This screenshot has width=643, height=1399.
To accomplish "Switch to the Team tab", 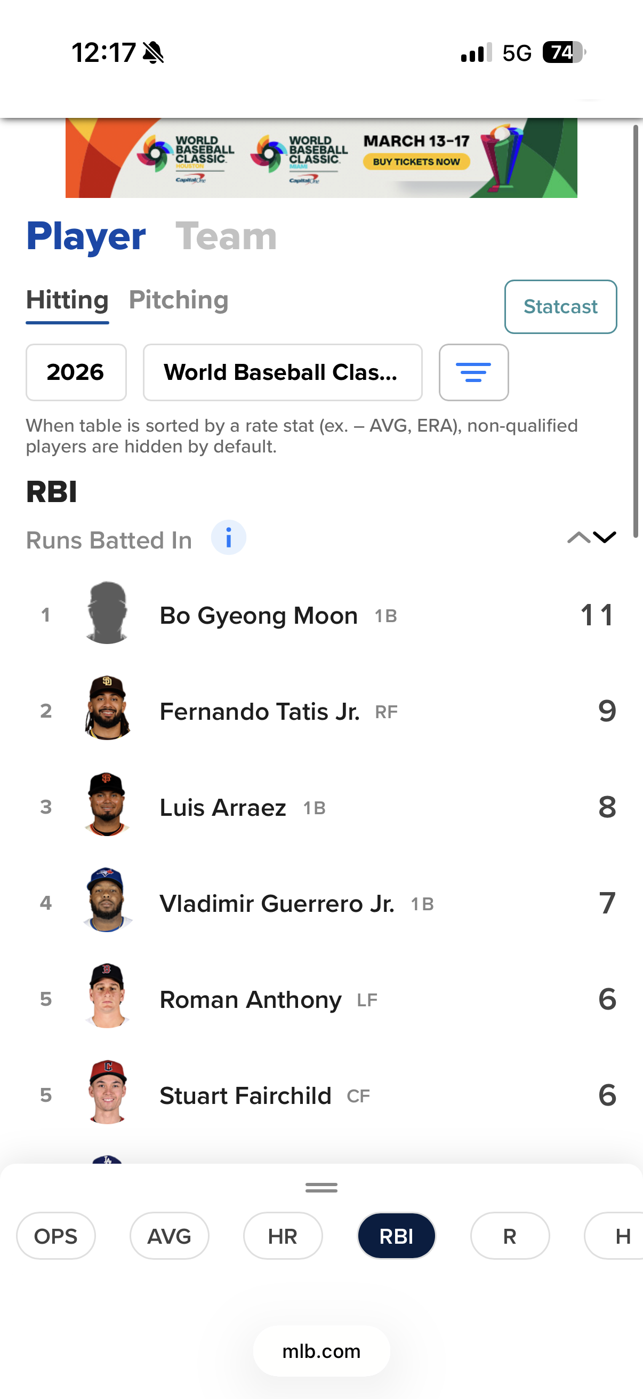I will (x=226, y=237).
